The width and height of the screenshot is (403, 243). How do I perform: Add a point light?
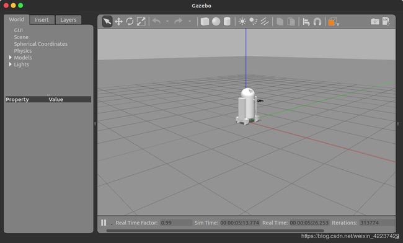(242, 21)
